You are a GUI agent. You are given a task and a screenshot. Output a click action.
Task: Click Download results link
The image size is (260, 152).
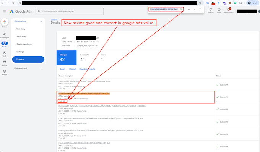coord(87,69)
